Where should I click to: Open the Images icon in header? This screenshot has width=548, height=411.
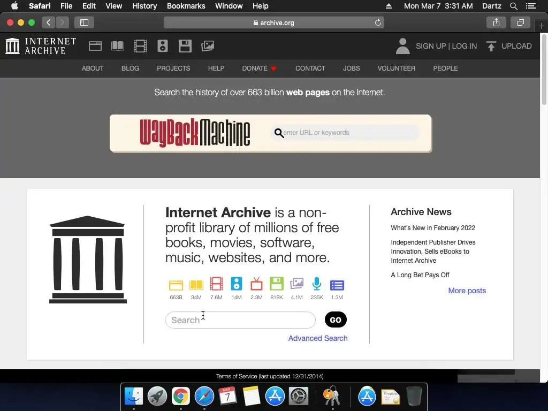(x=208, y=46)
